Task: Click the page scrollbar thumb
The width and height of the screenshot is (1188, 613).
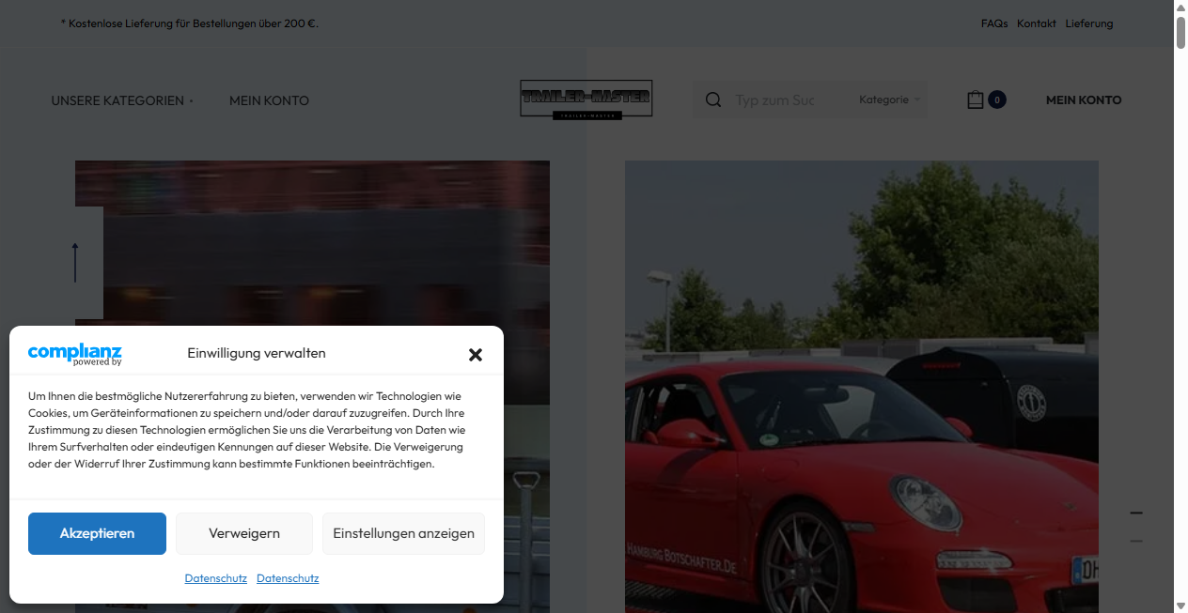Action: 1180,31
